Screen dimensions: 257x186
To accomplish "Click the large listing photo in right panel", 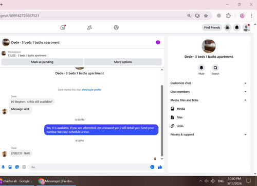I will 209,46.
